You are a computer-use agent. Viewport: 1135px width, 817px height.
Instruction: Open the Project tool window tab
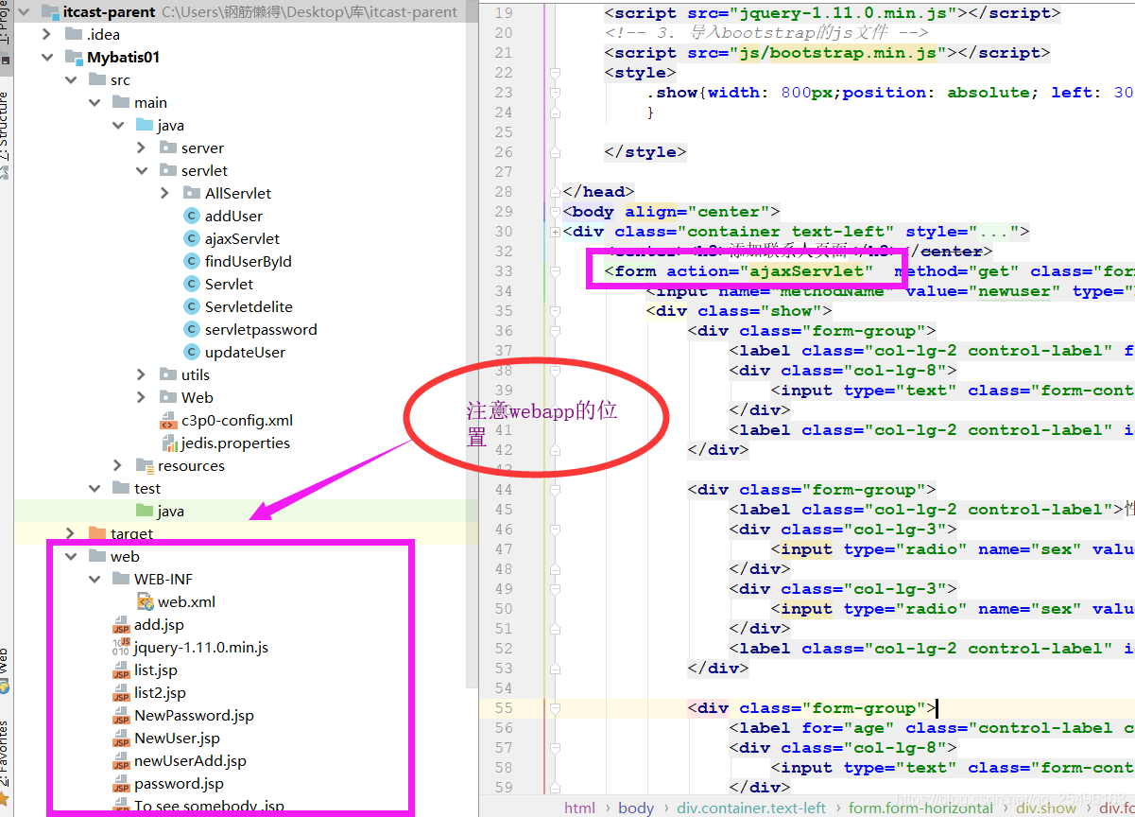(x=5, y=28)
